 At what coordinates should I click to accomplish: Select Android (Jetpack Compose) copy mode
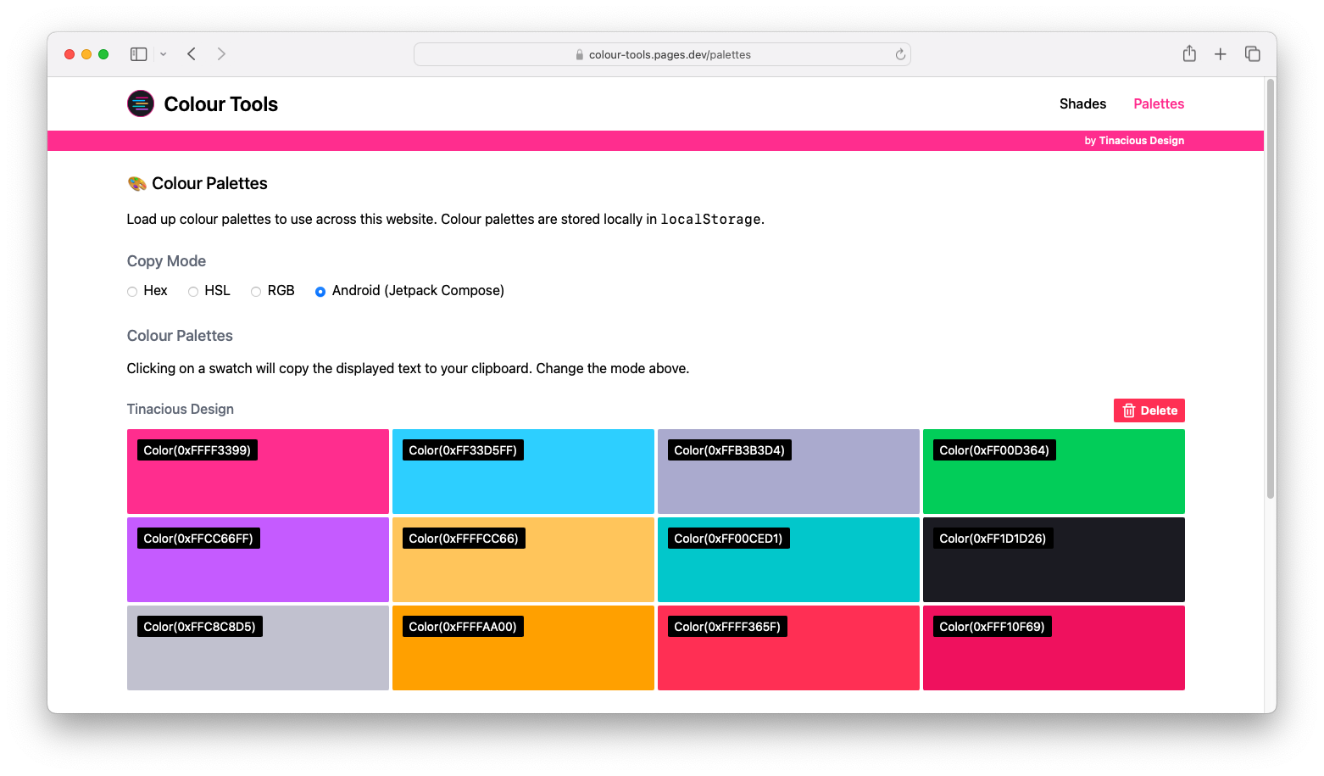320,292
